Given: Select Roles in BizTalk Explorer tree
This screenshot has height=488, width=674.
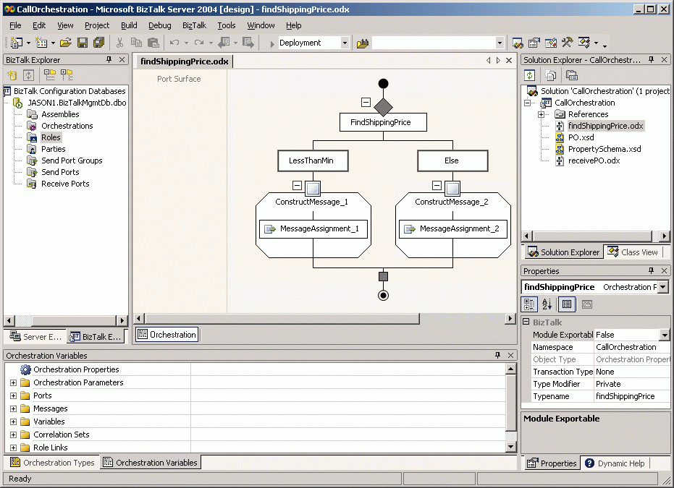Looking at the screenshot, I should (x=51, y=137).
